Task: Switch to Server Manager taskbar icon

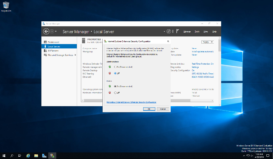Action: click(x=44, y=156)
